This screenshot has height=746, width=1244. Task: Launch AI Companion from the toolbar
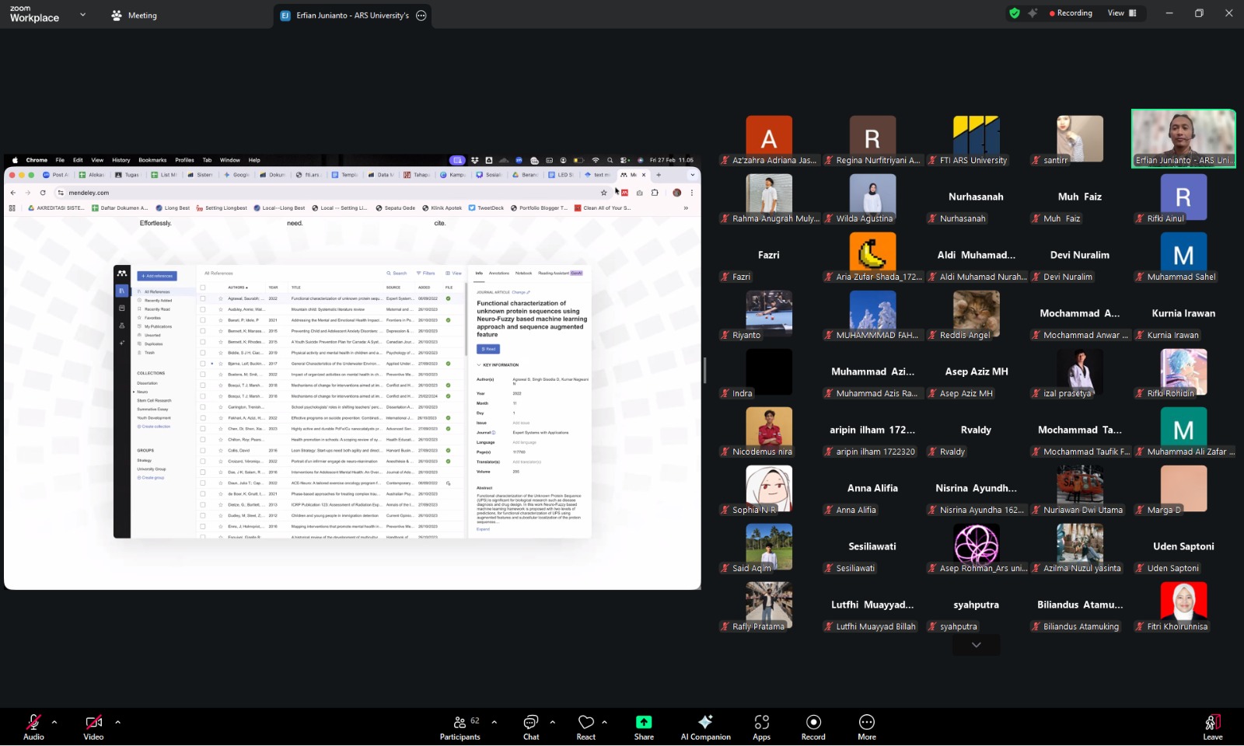[705, 727]
